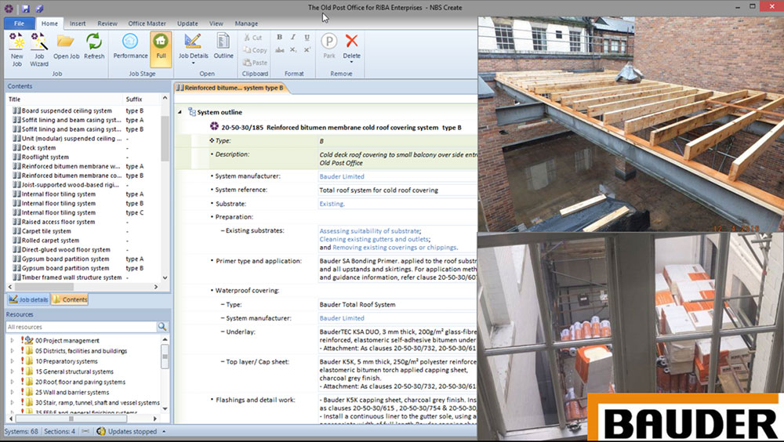Collapse the System outline section
Screen dimensions: 784x442
point(180,112)
